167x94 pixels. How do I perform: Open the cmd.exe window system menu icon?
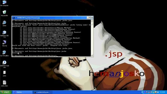coord(14,18)
